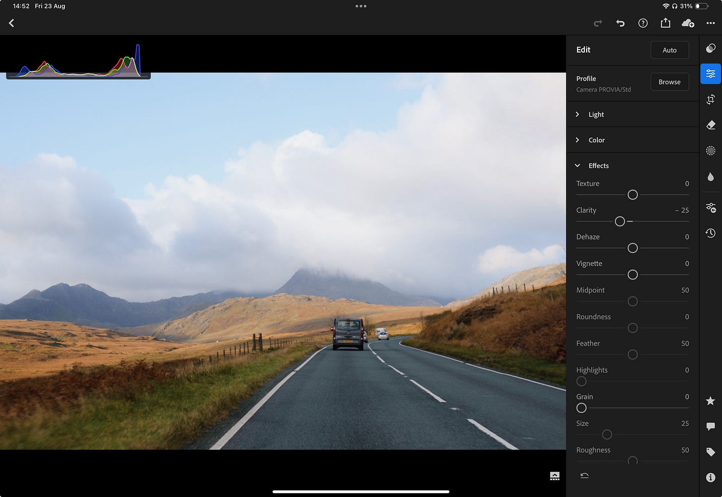Open the star rating panel

pos(711,401)
